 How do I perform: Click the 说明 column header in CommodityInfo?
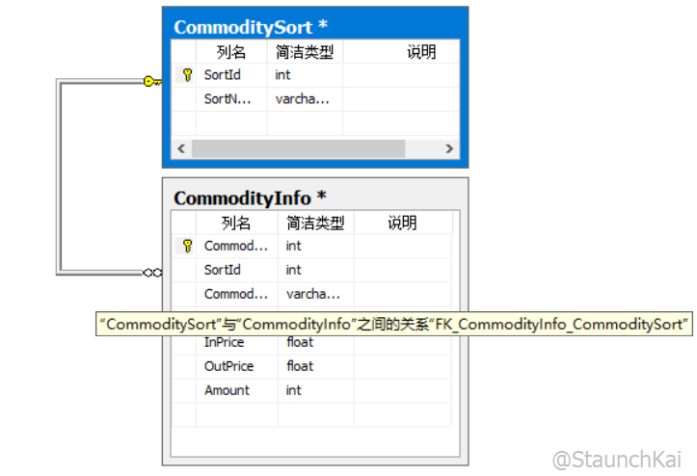click(402, 223)
